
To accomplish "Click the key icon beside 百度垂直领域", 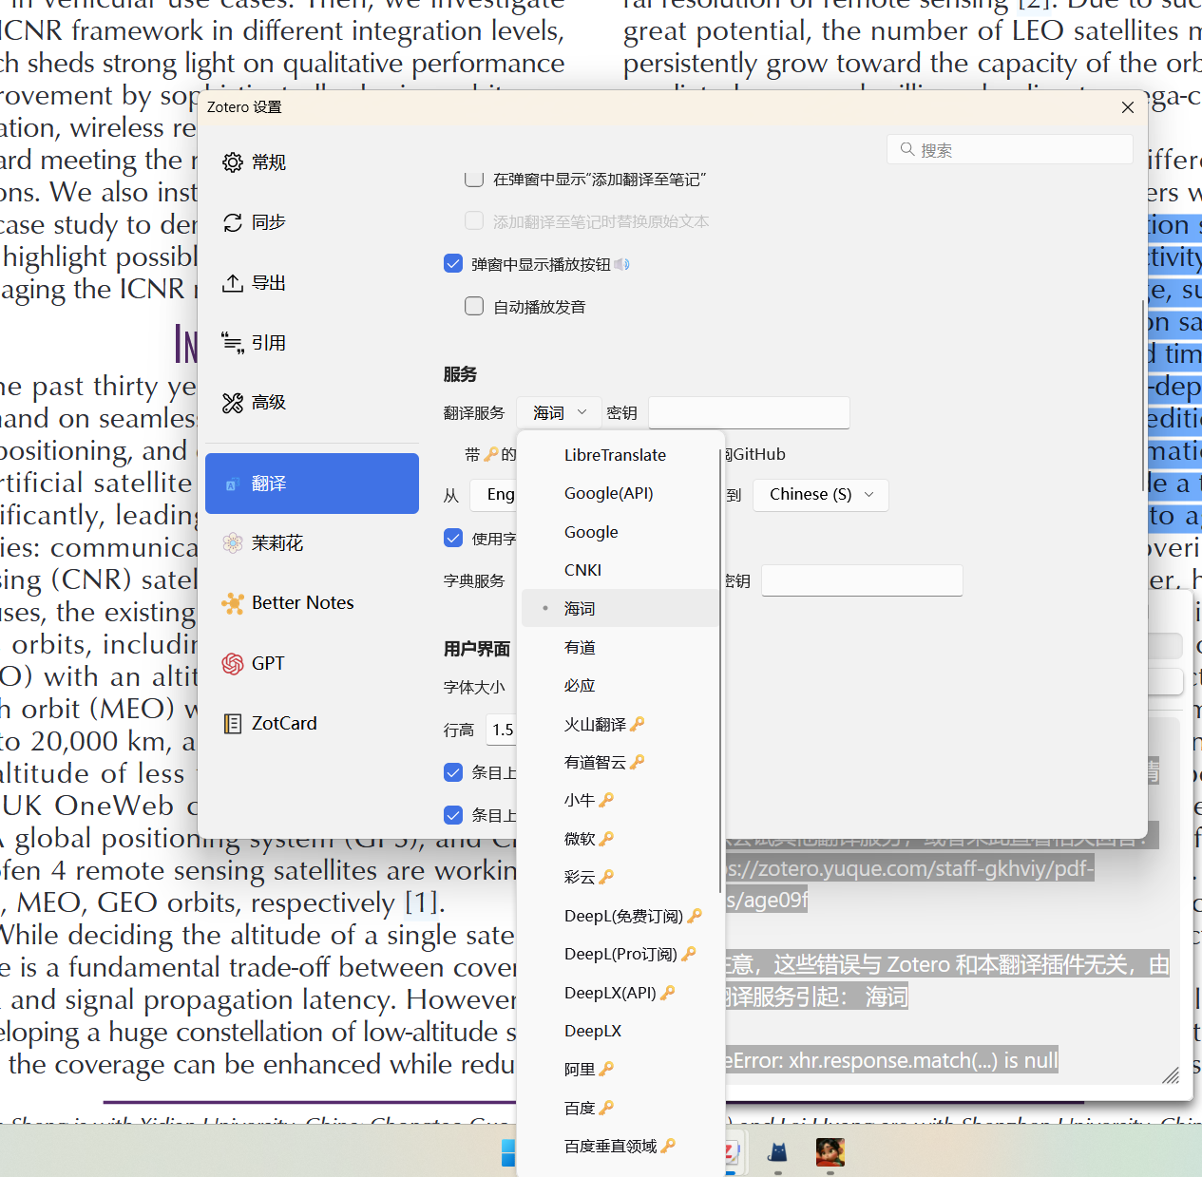I will 668,1146.
